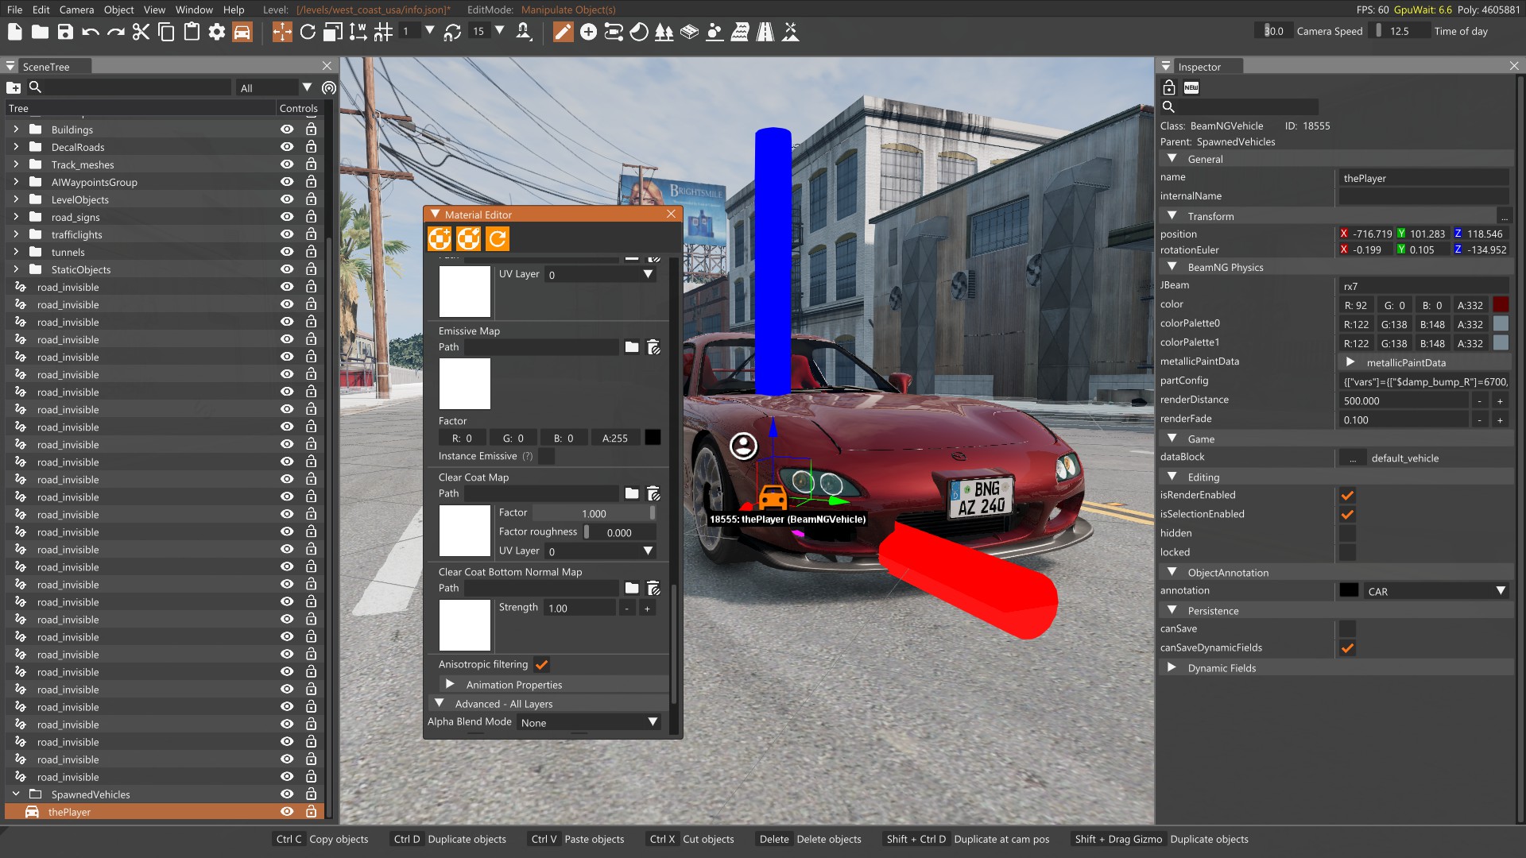Open the Alpha Blend Mode dropdown

tap(589, 722)
